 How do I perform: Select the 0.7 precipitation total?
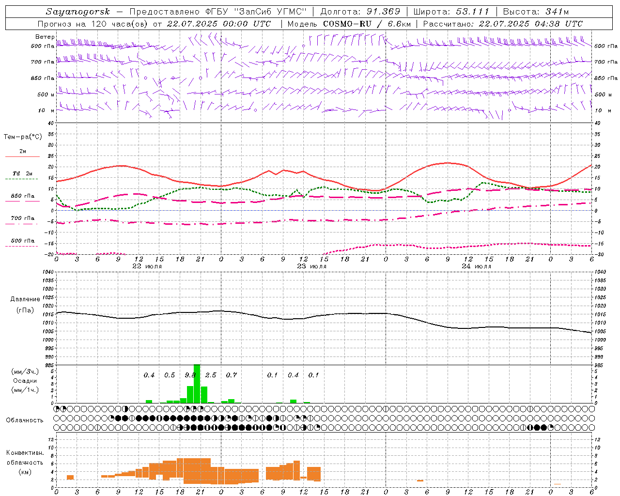232,375
